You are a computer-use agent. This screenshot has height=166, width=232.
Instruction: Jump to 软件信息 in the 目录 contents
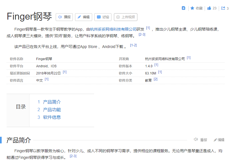pos(52,117)
